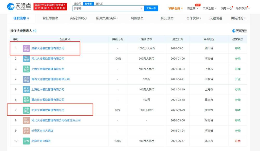Open the 曾任职信息 tab
260x151 pixels.
pos(50,18)
